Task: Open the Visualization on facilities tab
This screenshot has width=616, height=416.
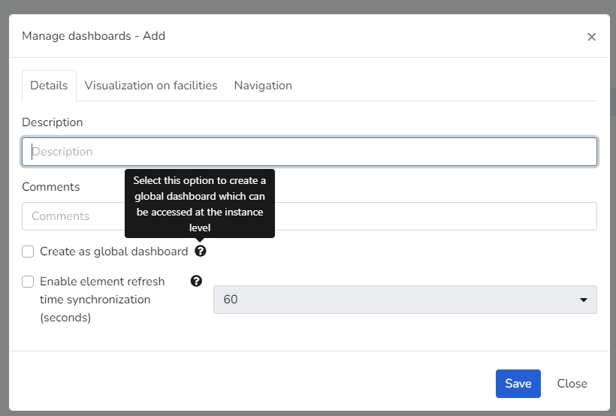Action: coord(151,86)
